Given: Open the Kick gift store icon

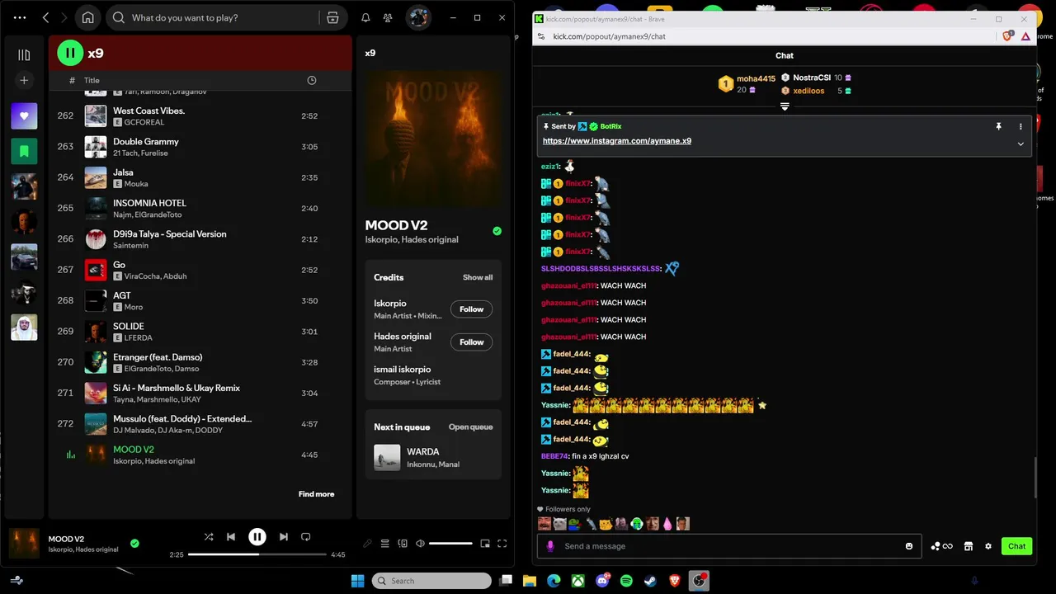Looking at the screenshot, I should click(x=969, y=546).
